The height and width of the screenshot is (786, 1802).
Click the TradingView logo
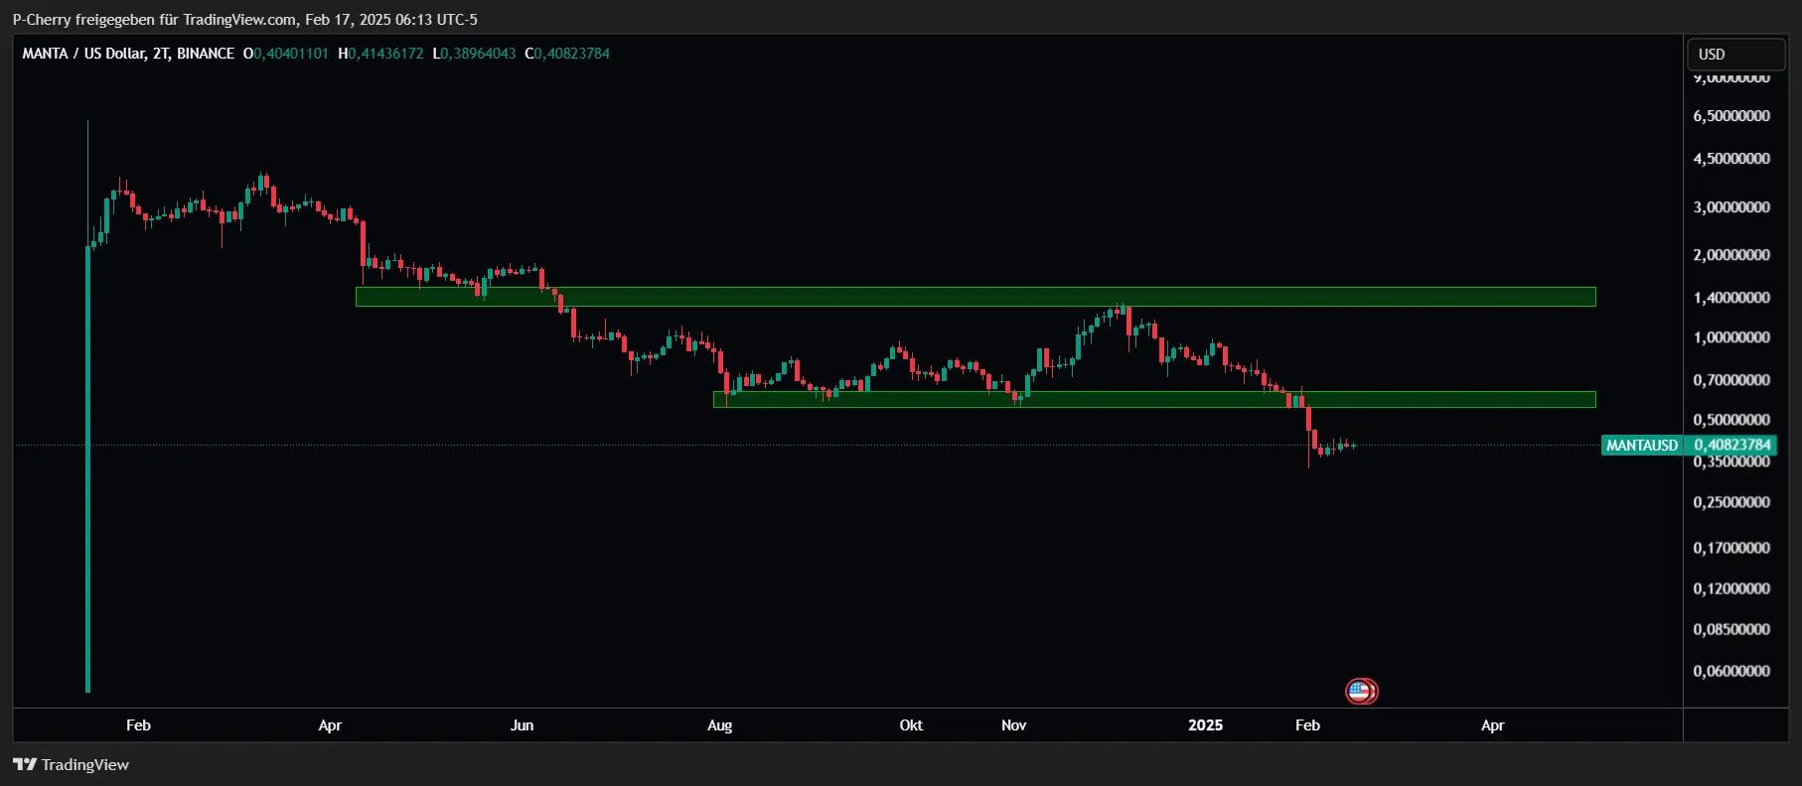point(71,764)
